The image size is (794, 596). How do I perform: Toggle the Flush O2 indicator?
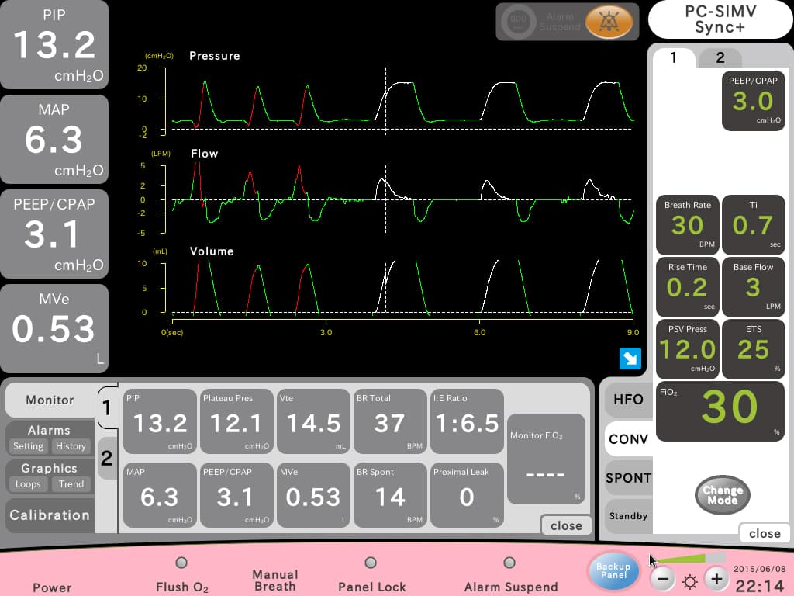pyautogui.click(x=181, y=563)
